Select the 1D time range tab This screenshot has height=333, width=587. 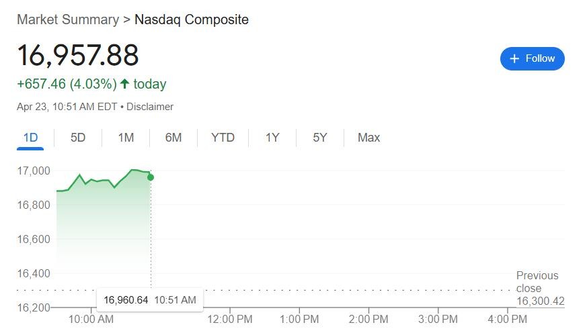click(x=30, y=138)
